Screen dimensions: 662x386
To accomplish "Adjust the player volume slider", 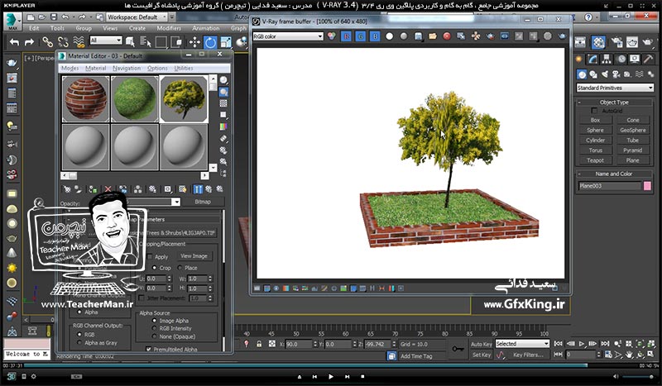I will pos(639,377).
